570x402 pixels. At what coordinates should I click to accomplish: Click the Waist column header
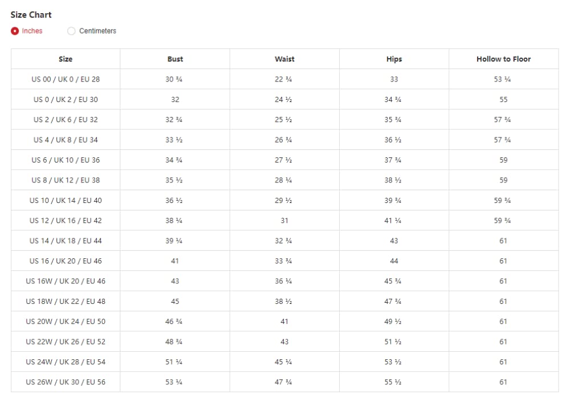click(x=284, y=59)
